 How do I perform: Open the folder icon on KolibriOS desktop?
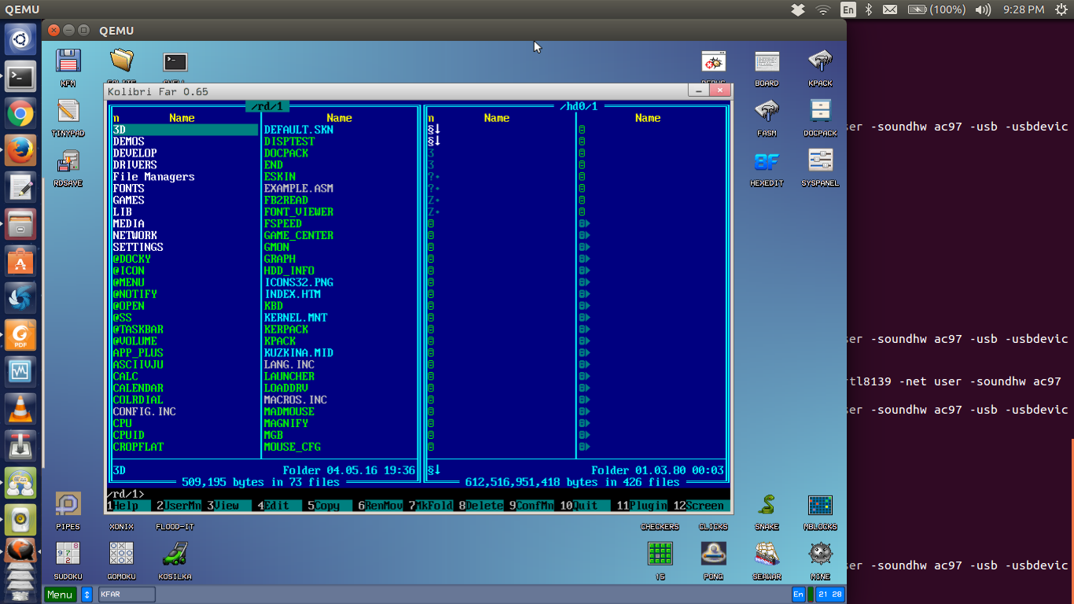pyautogui.click(x=122, y=61)
